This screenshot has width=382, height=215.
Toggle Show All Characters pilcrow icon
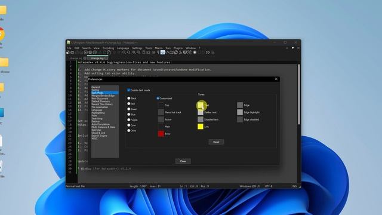click(x=158, y=53)
